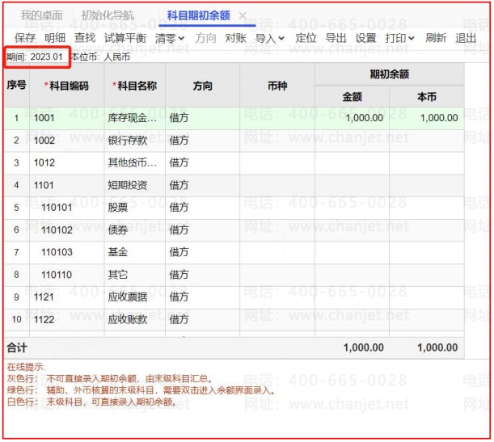The height and width of the screenshot is (442, 494).
Task: Select account code 110110 cell
Action: click(x=67, y=275)
